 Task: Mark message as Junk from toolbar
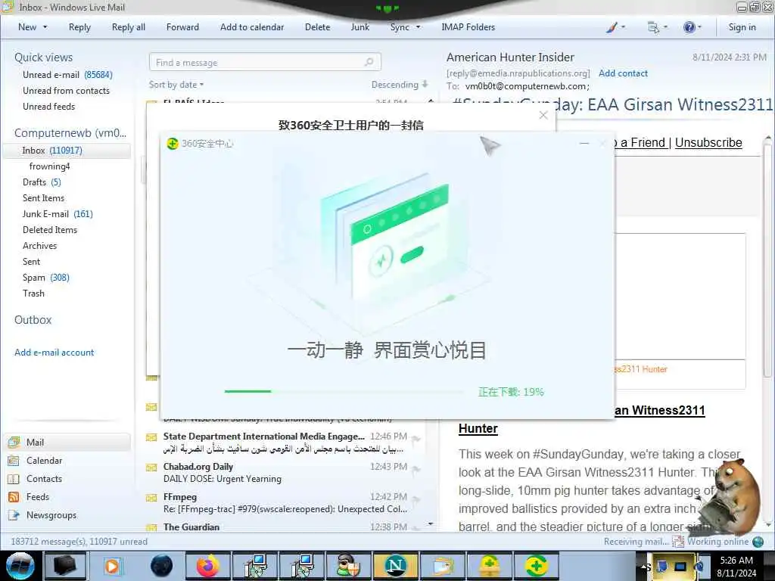(x=359, y=27)
